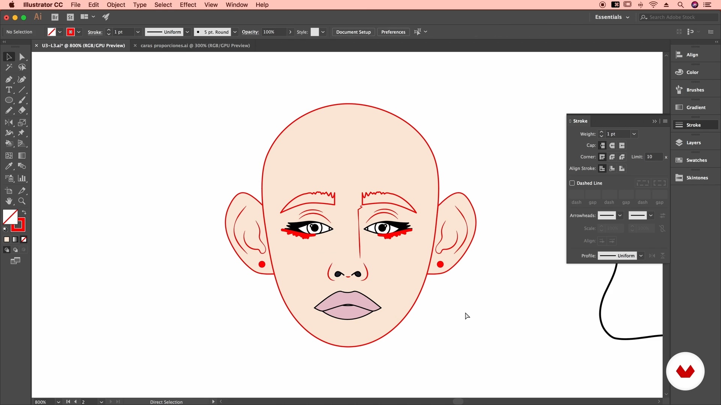Select the Scale tool
Screen dimensions: 721x405
(22, 123)
